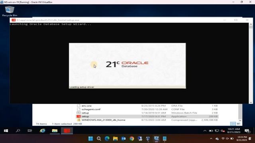
Task: Click console window scroll down arrow
Action: [x=251, y=102]
